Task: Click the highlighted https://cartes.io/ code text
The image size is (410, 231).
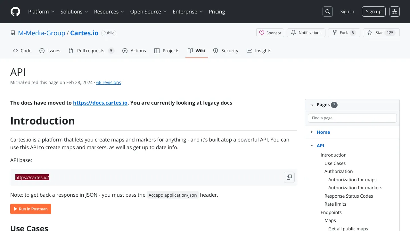Action: [x=32, y=177]
